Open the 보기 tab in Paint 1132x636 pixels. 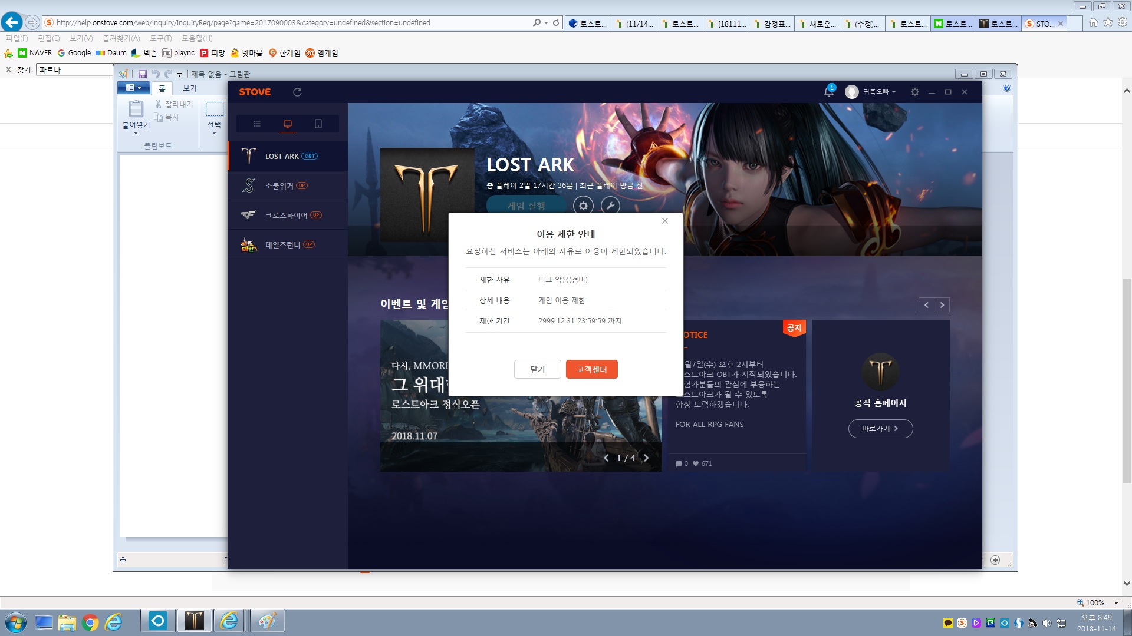(189, 88)
